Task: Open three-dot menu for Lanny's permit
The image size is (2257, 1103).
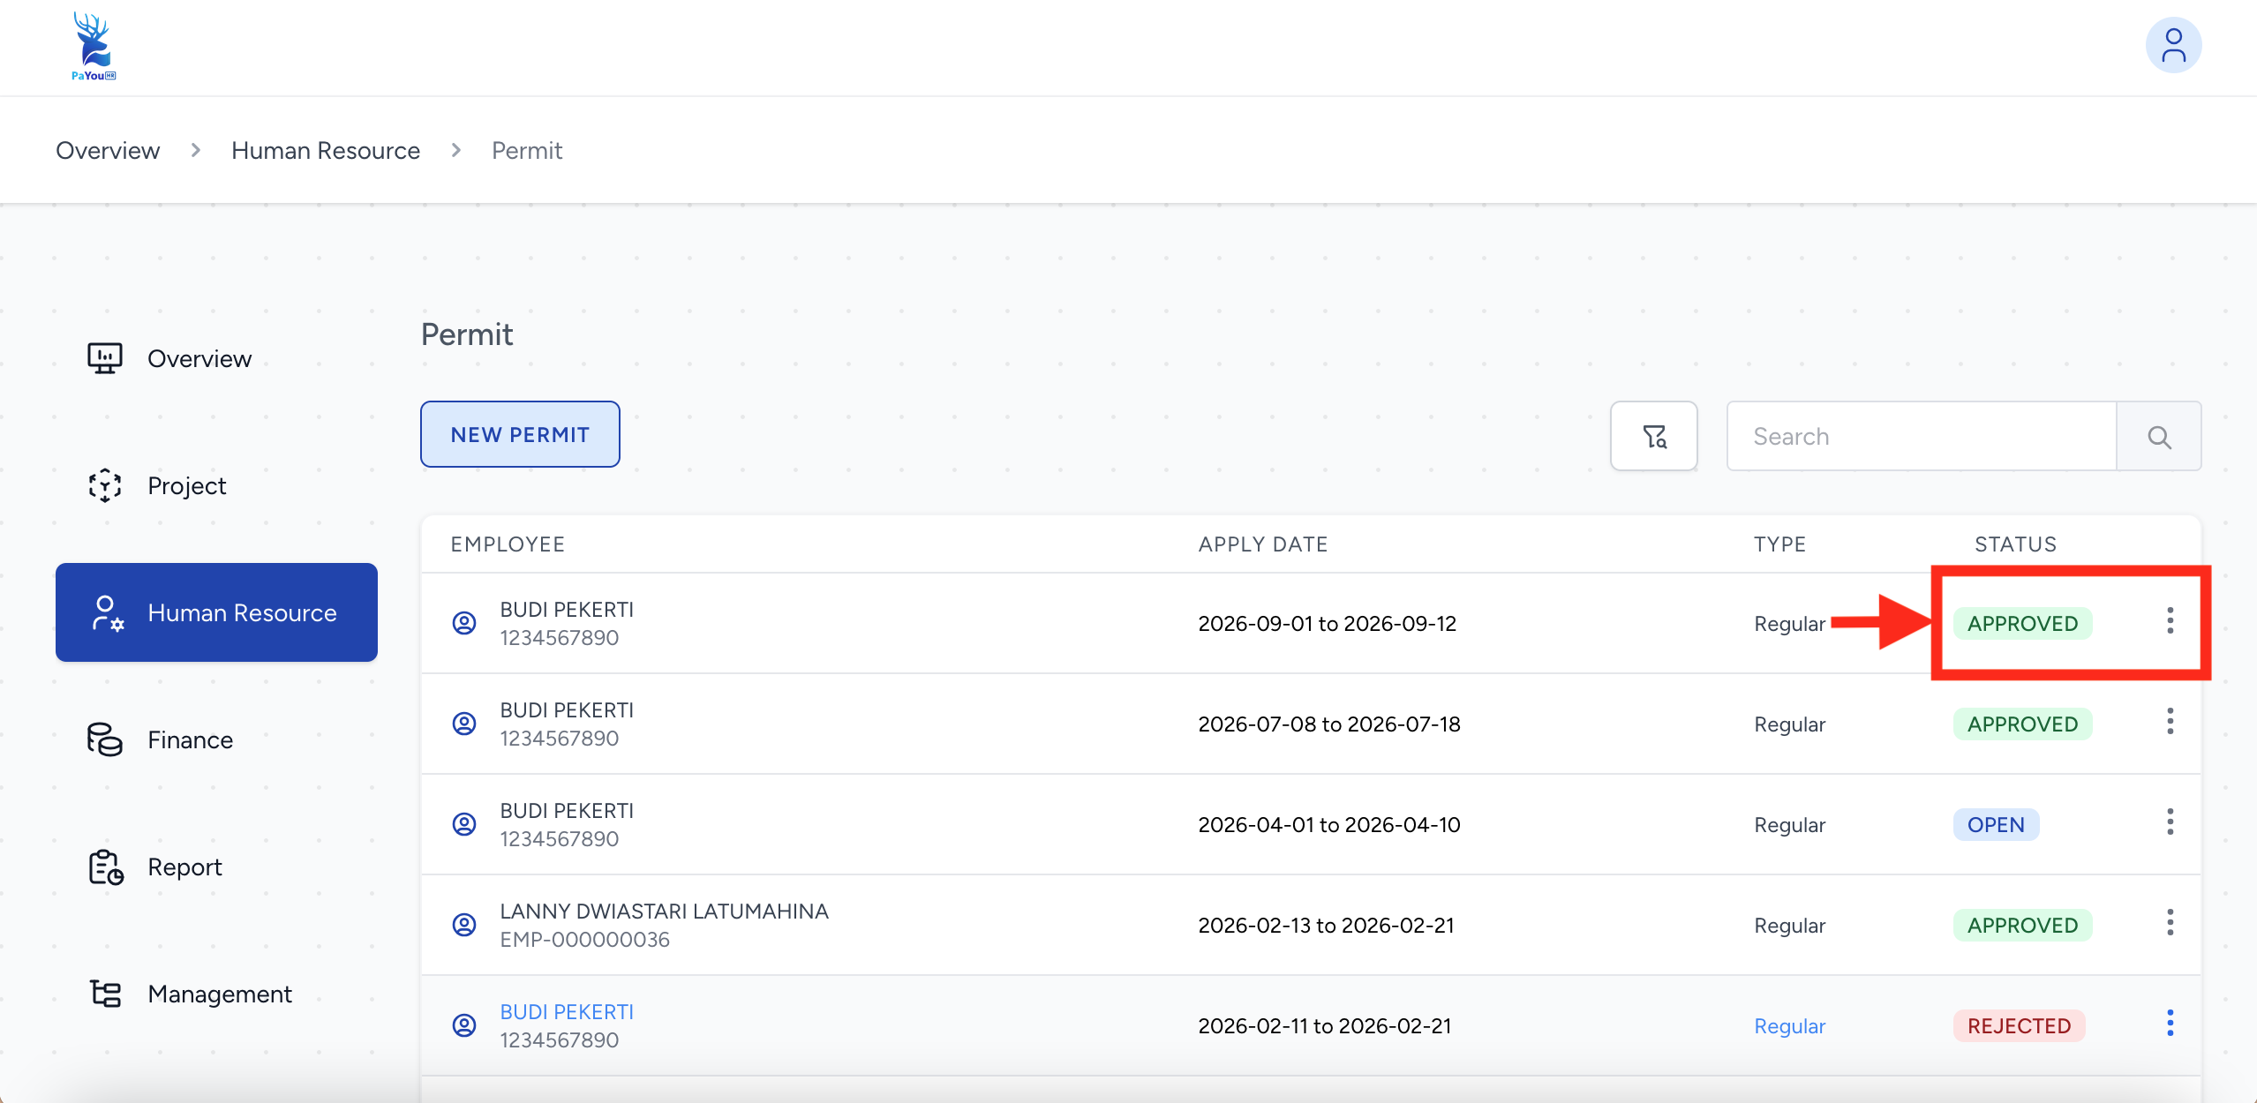Action: tap(2170, 923)
